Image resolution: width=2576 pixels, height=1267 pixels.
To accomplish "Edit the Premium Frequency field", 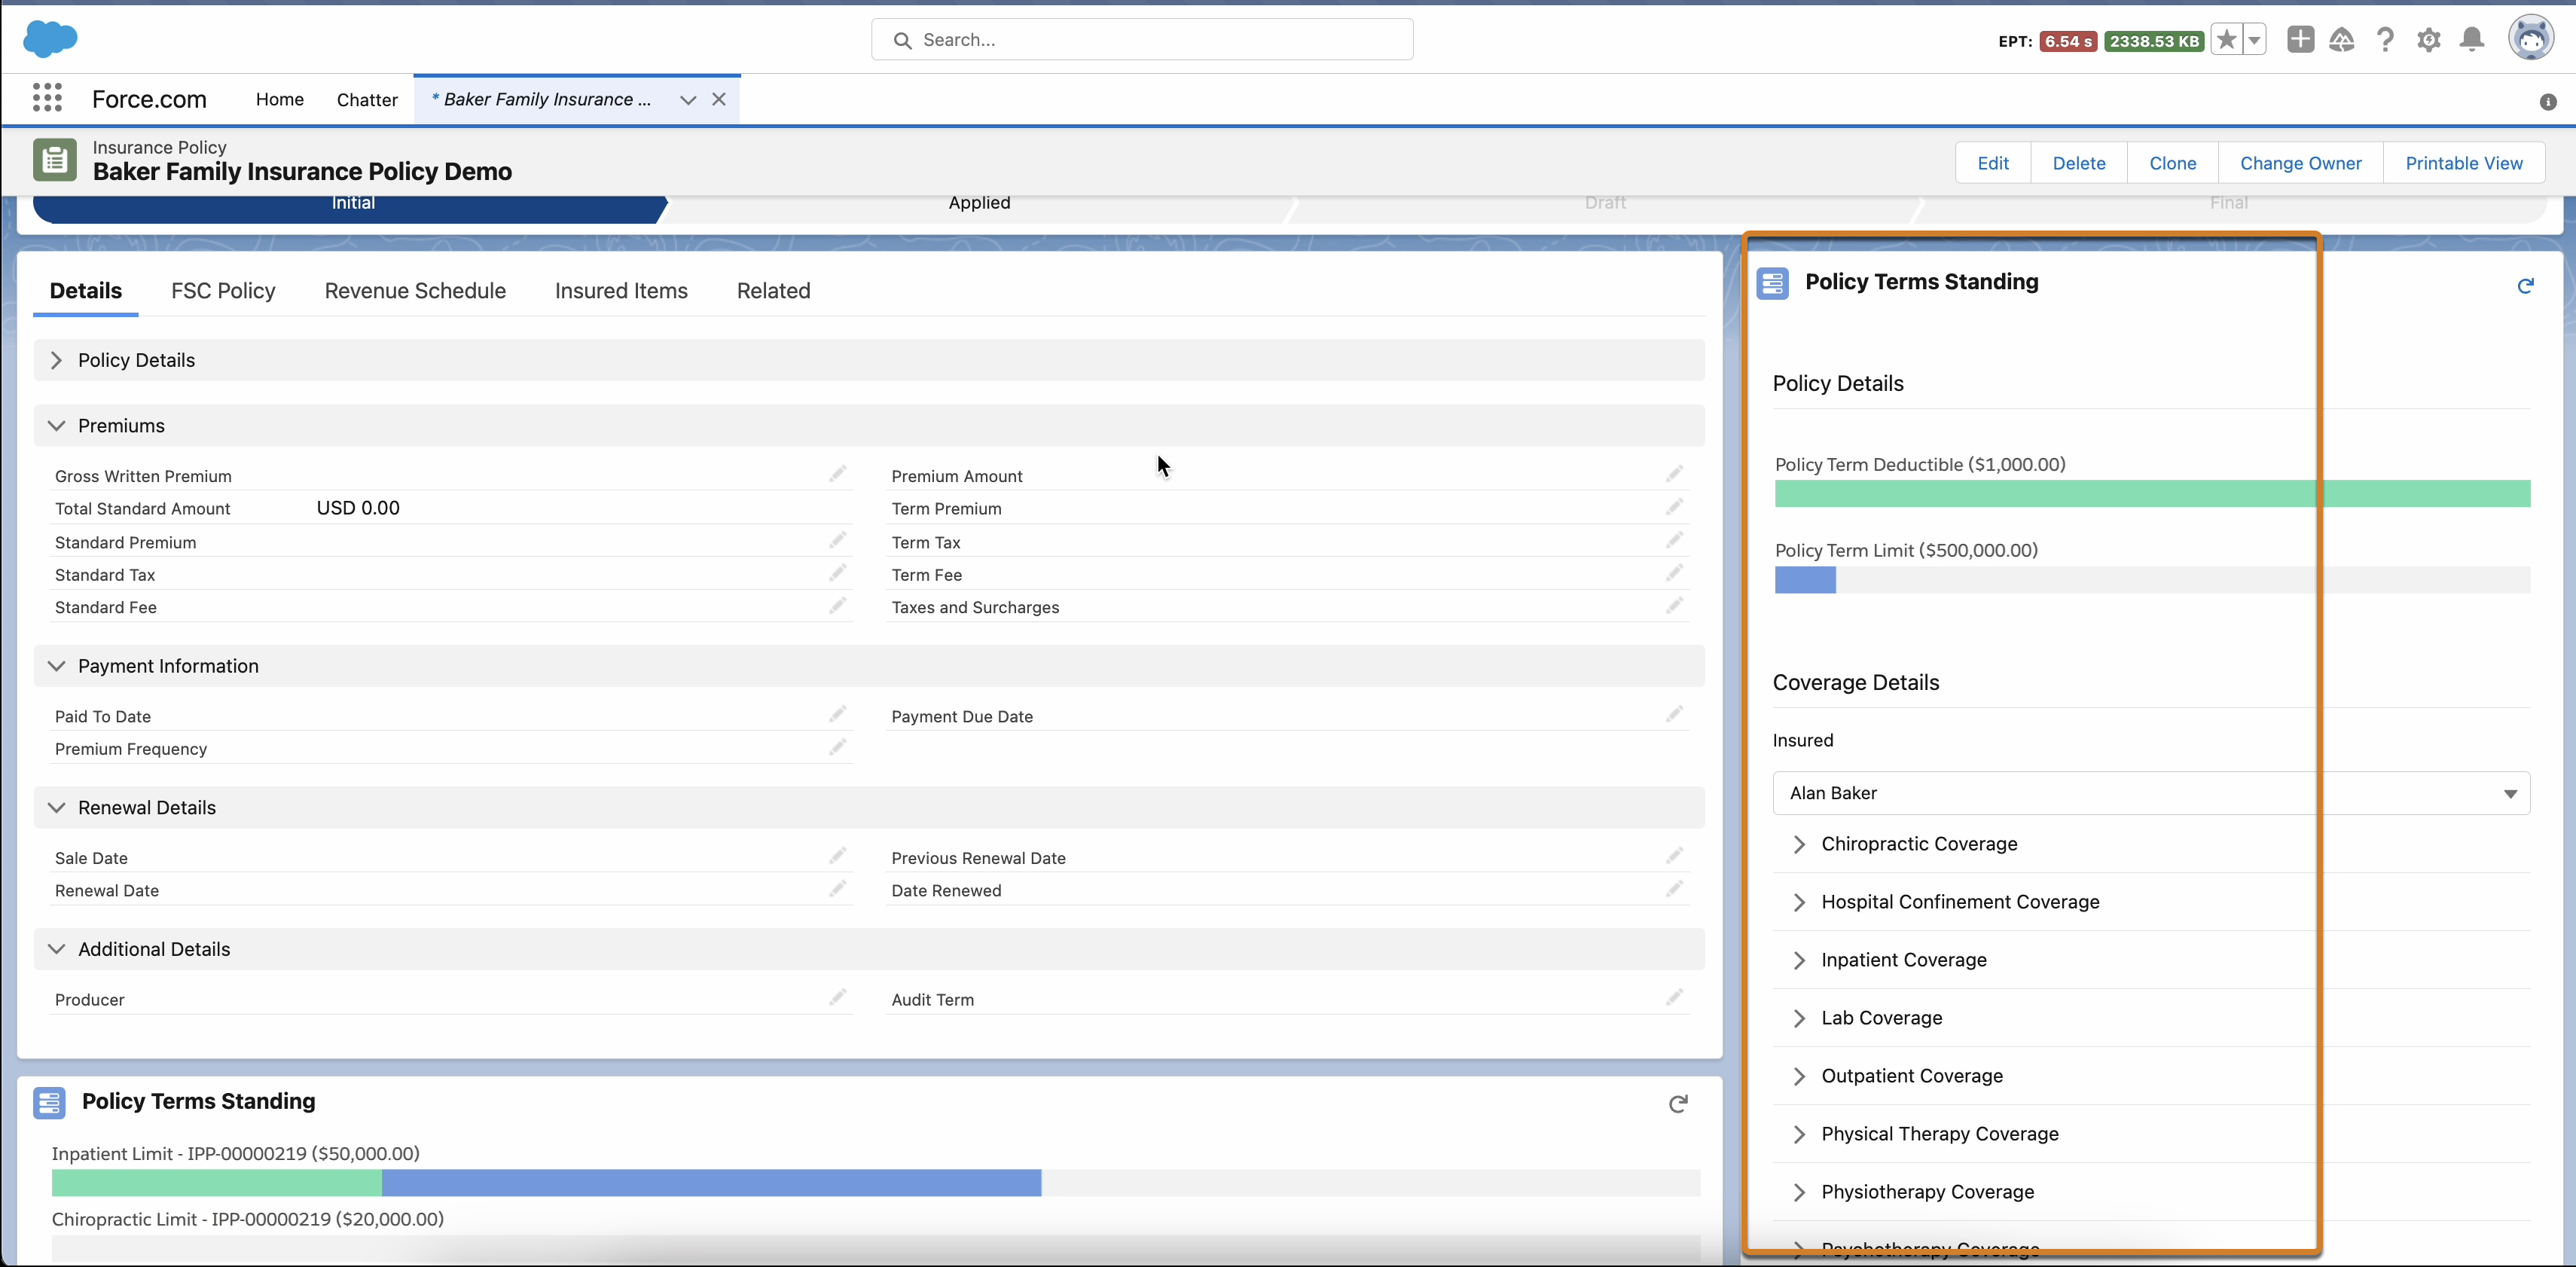I will click(837, 747).
